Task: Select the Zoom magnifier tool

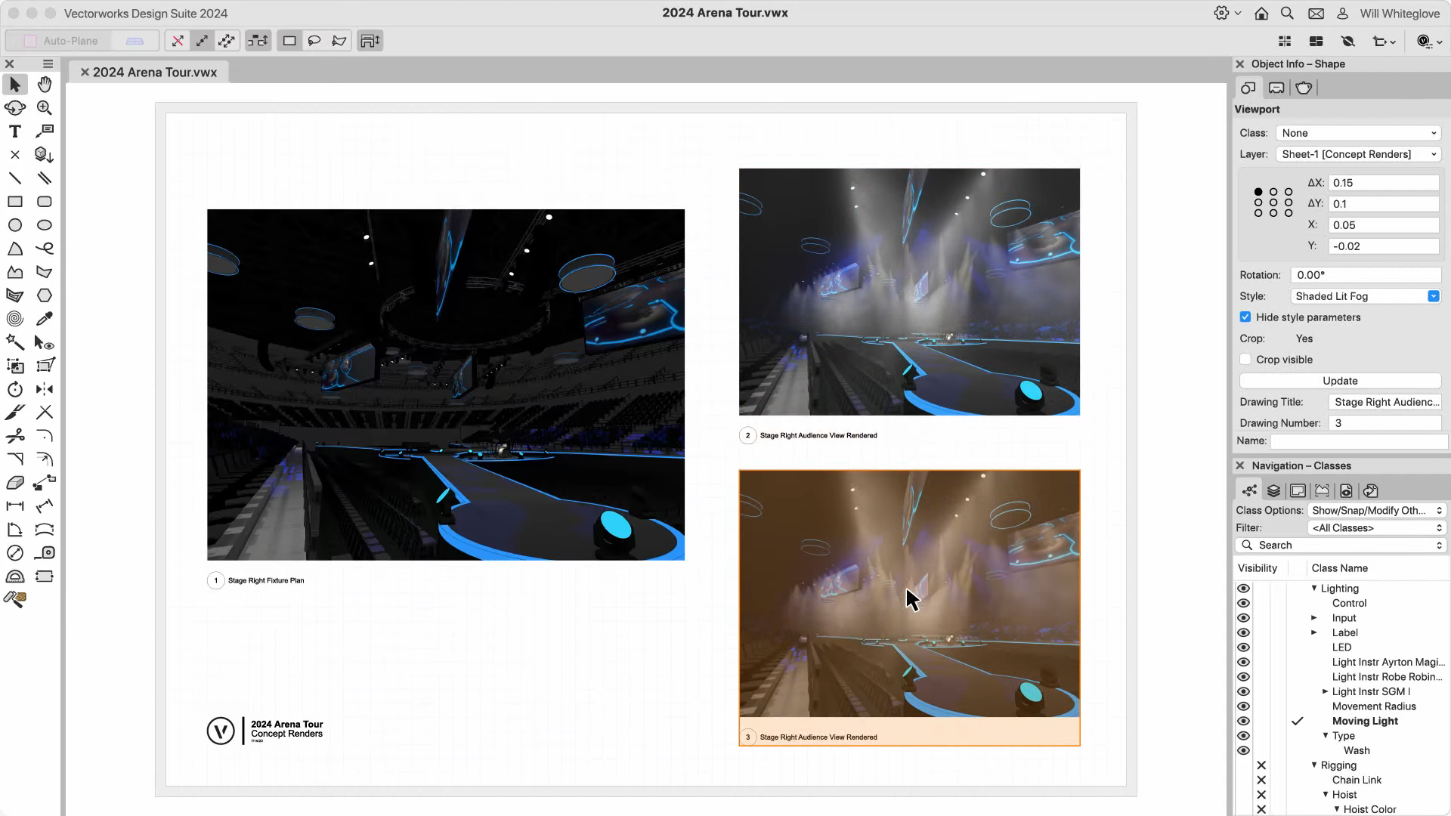Action: coord(45,108)
